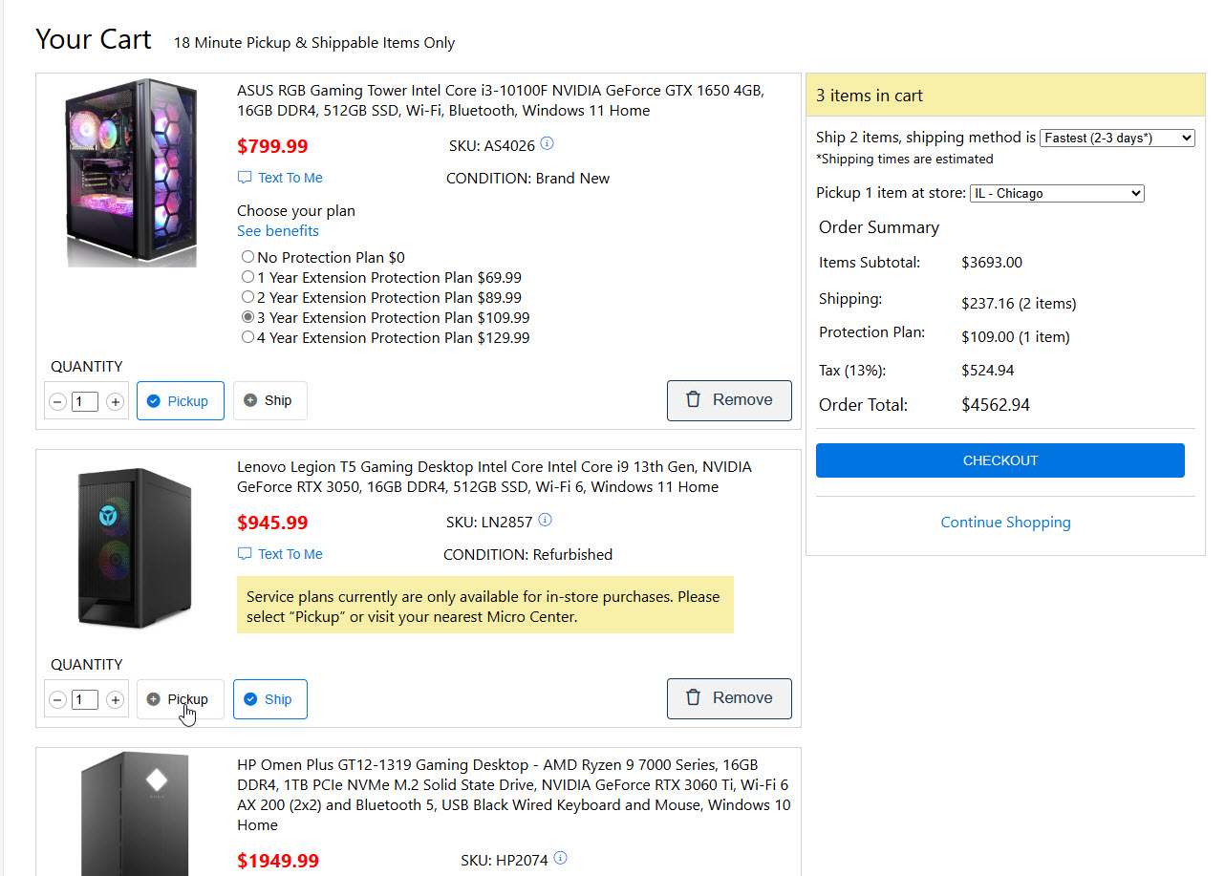Screen dimensions: 1225x876
Task: Decrease quantity of ASUS Gaming Tower
Action: click(57, 402)
